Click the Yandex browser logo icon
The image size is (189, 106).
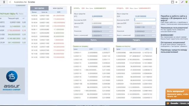(4, 2)
